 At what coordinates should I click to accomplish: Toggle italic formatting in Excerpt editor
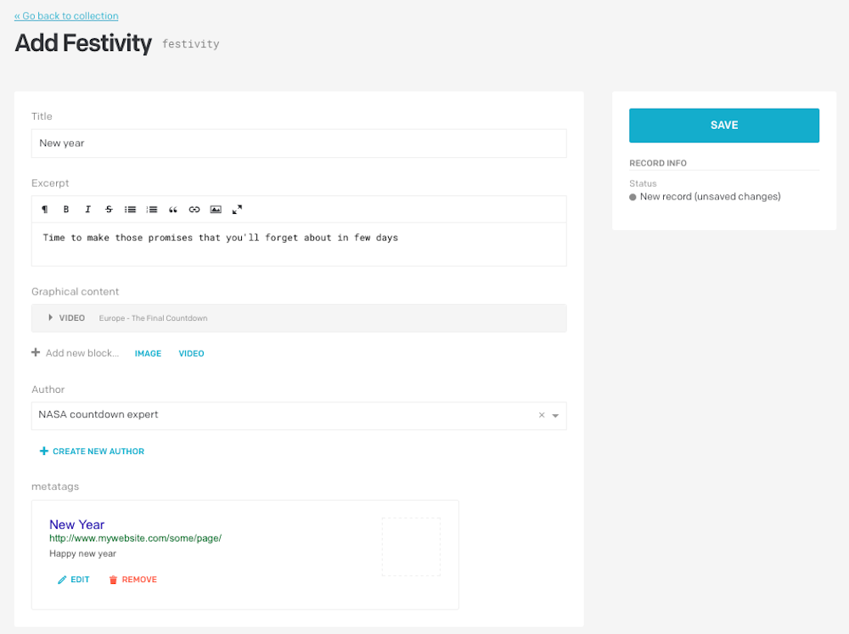tap(87, 210)
